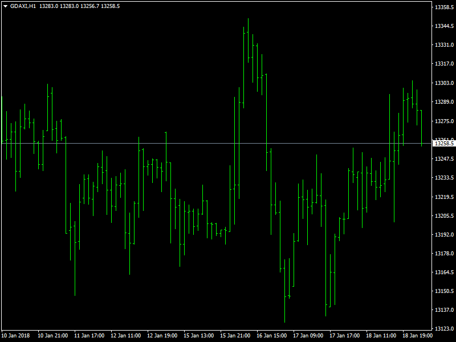Click the 10 Jan 2018 date label
This screenshot has width=456, height=342.
pyautogui.click(x=16, y=336)
